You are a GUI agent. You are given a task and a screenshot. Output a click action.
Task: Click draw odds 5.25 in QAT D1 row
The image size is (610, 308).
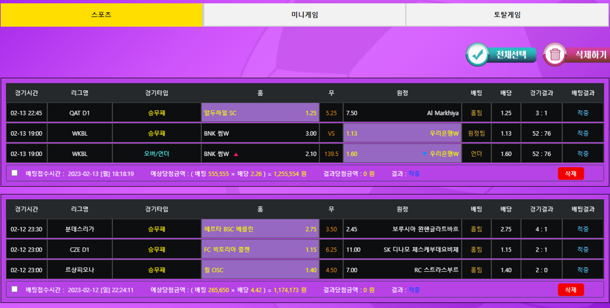pos(331,113)
